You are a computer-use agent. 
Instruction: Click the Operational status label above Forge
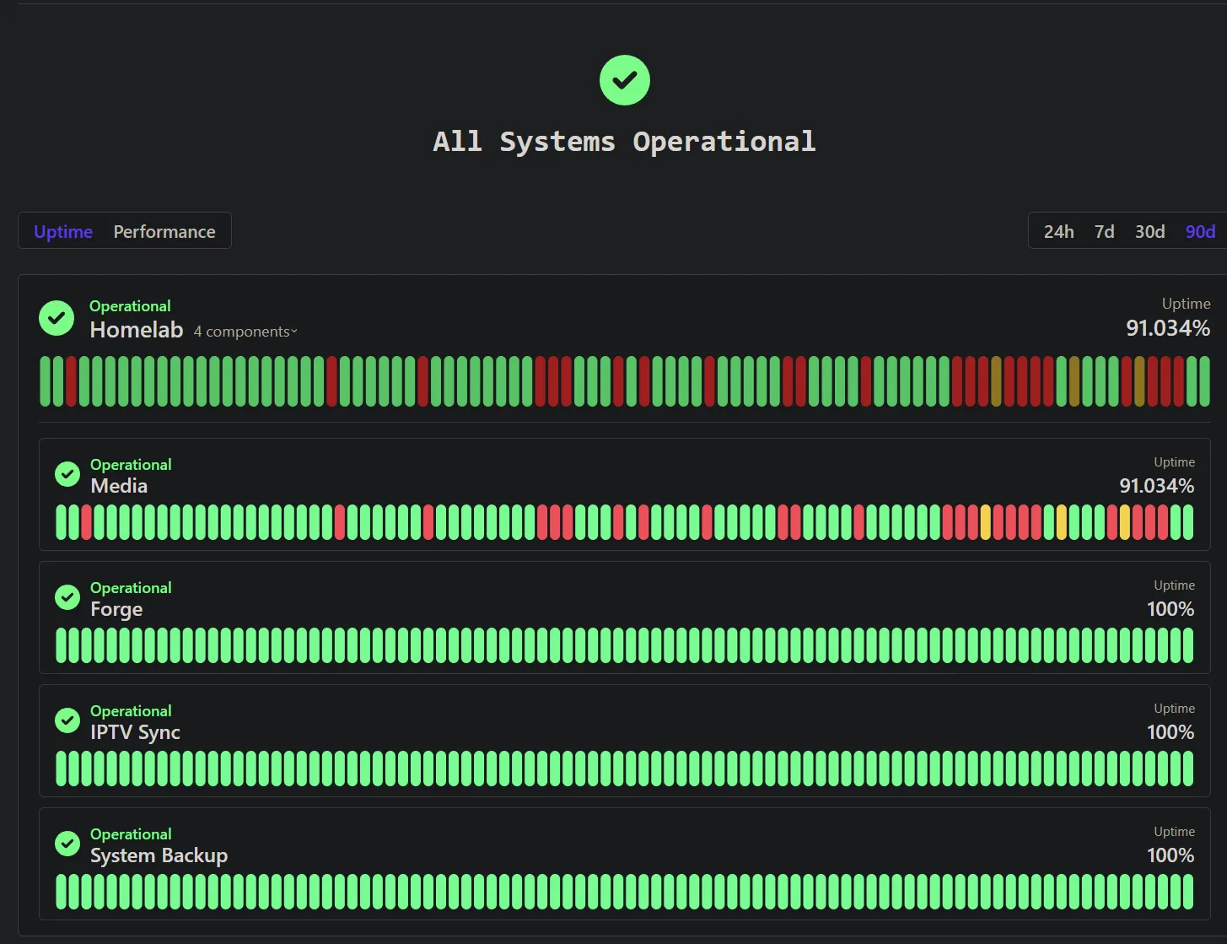tap(131, 588)
